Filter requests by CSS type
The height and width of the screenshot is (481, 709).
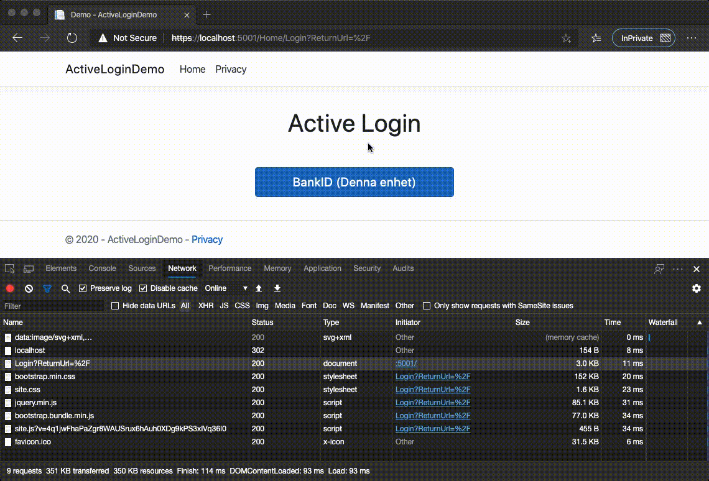tap(242, 306)
